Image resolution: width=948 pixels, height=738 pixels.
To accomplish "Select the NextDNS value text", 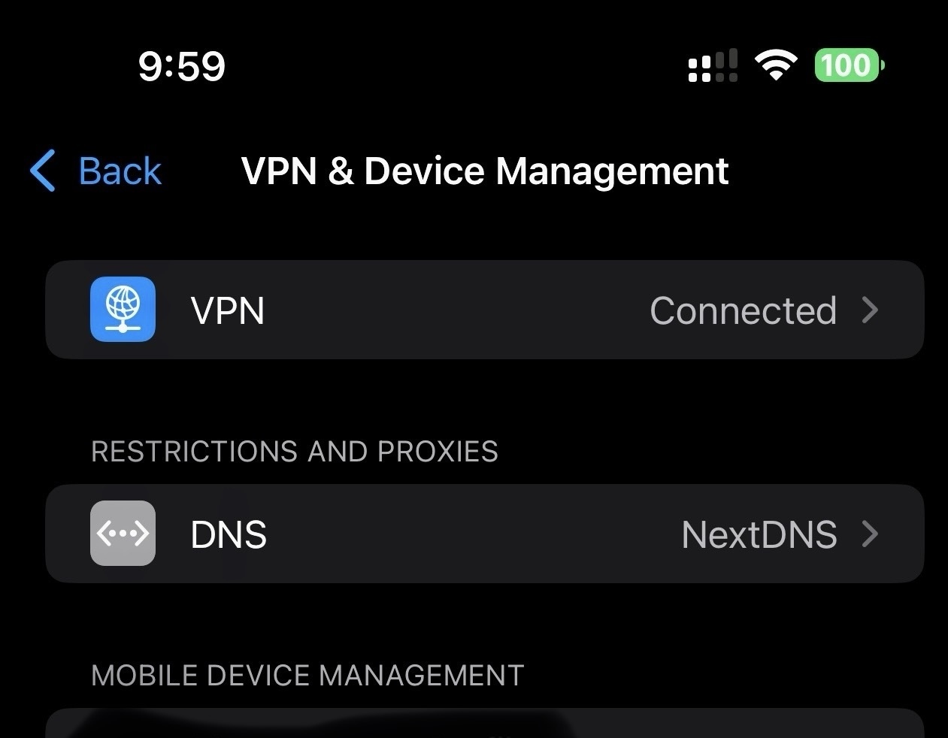I will (759, 534).
